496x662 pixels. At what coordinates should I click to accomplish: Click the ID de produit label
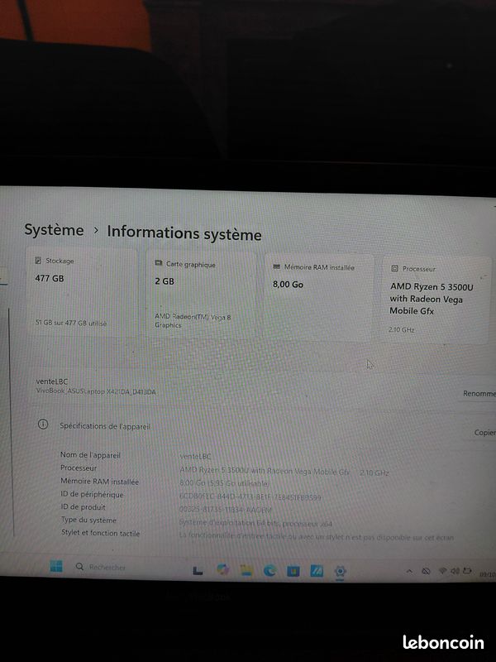coord(83,507)
